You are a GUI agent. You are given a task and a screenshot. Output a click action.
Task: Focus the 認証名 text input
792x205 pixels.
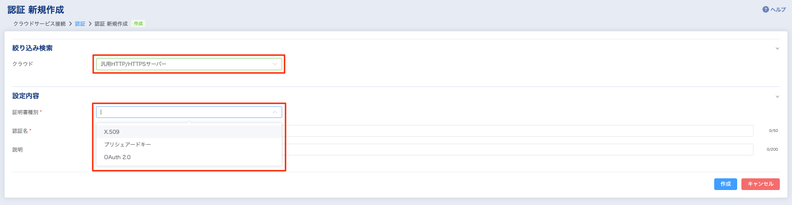pos(516,131)
